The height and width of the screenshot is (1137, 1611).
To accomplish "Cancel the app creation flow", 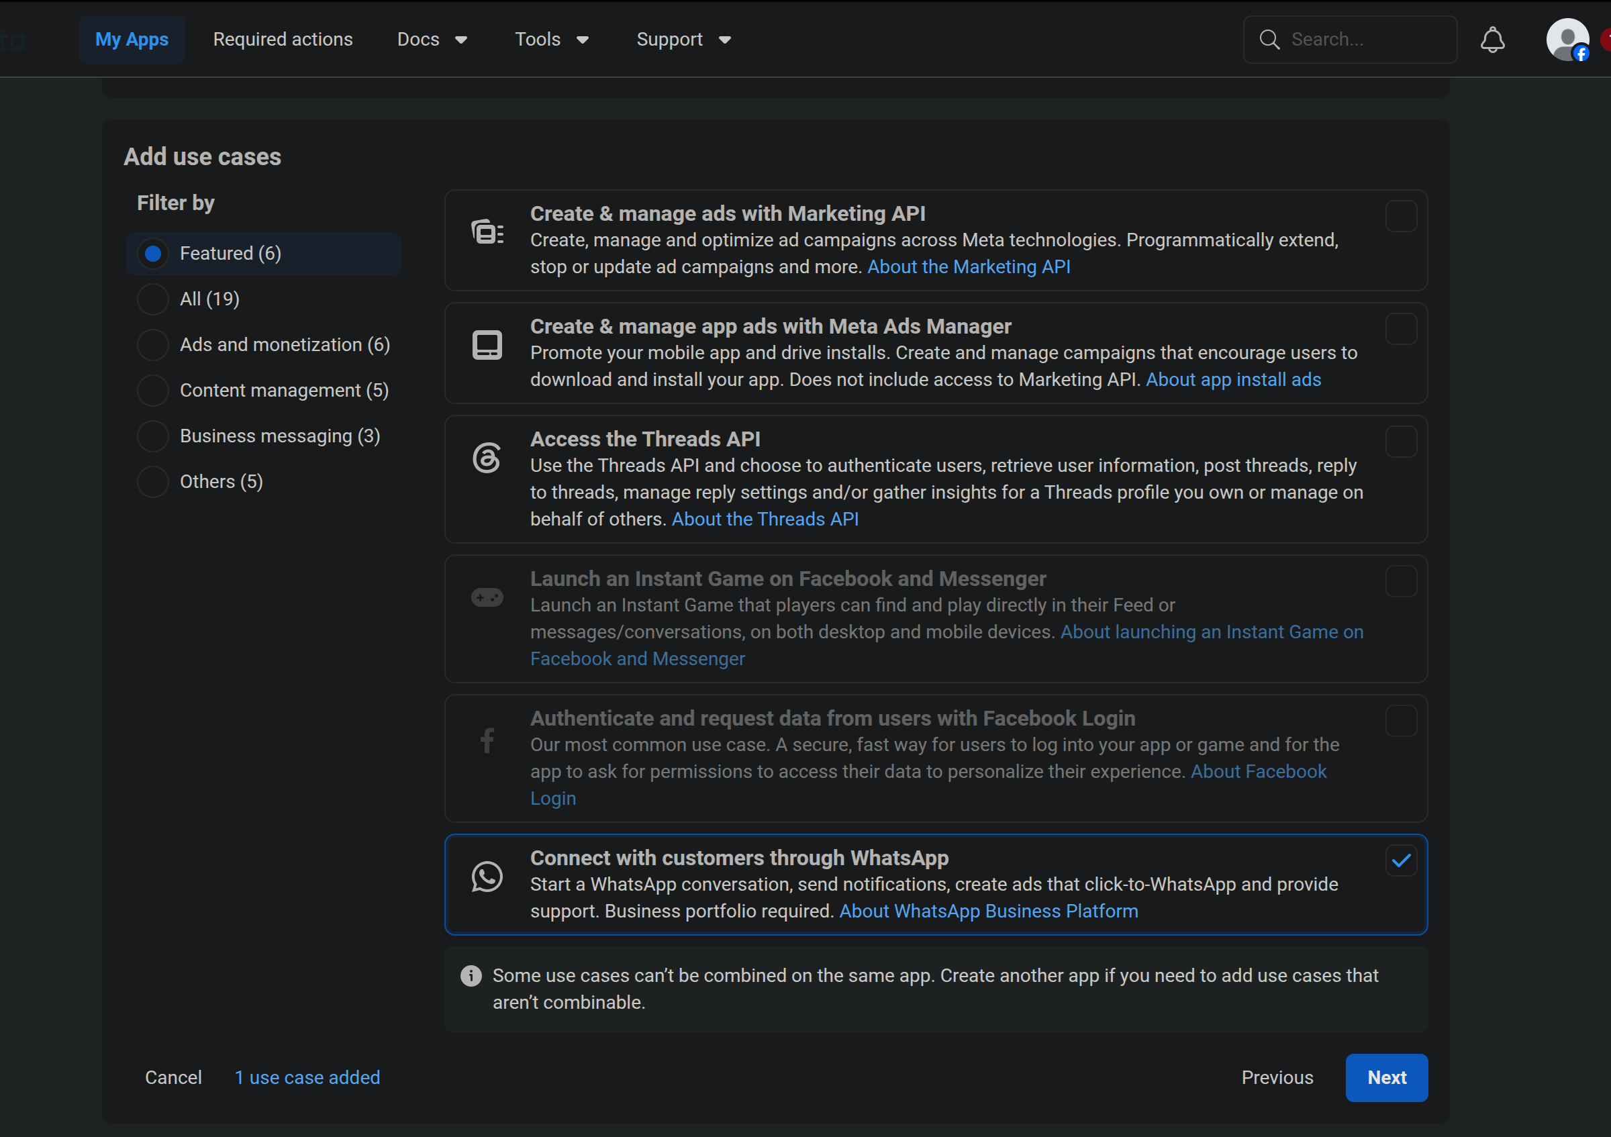I will (173, 1077).
